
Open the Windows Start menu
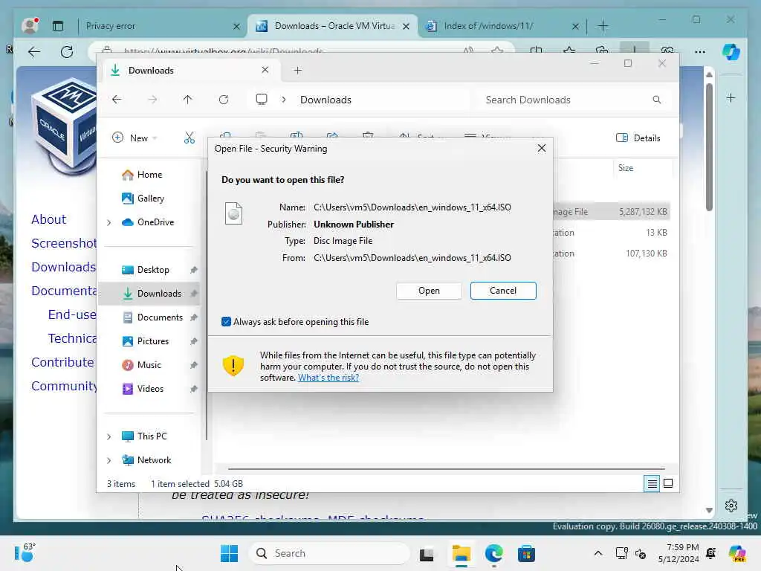click(229, 553)
